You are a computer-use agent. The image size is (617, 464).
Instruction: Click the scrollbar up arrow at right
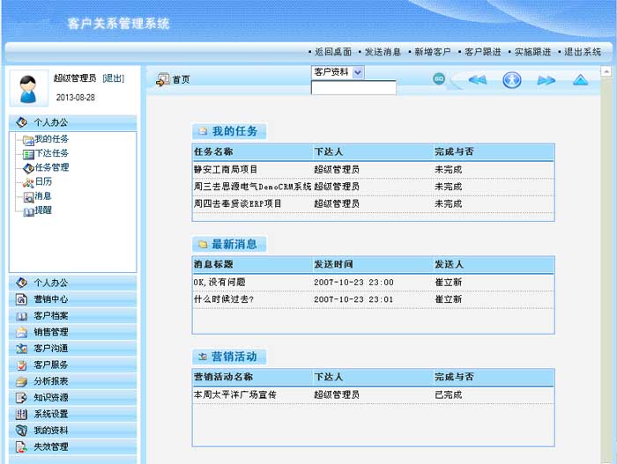[607, 74]
